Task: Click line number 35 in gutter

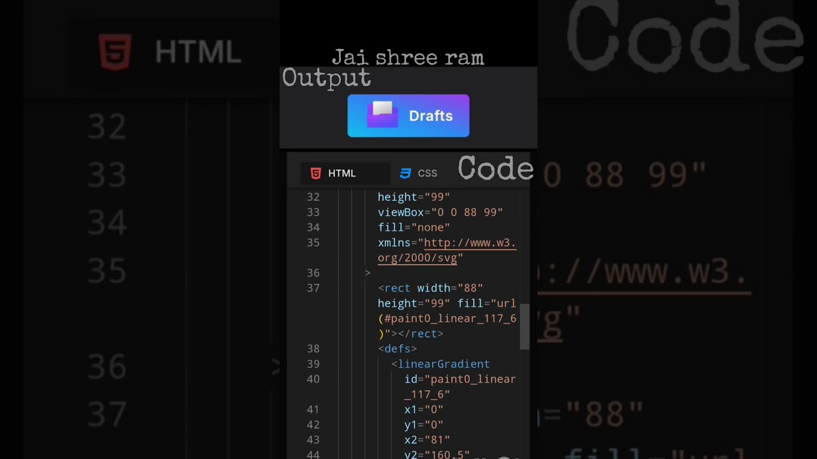Action: pyautogui.click(x=313, y=243)
